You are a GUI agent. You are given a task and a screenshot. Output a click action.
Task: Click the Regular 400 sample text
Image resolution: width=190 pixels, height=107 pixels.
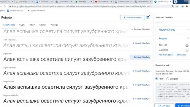pyautogui.click(x=66, y=87)
